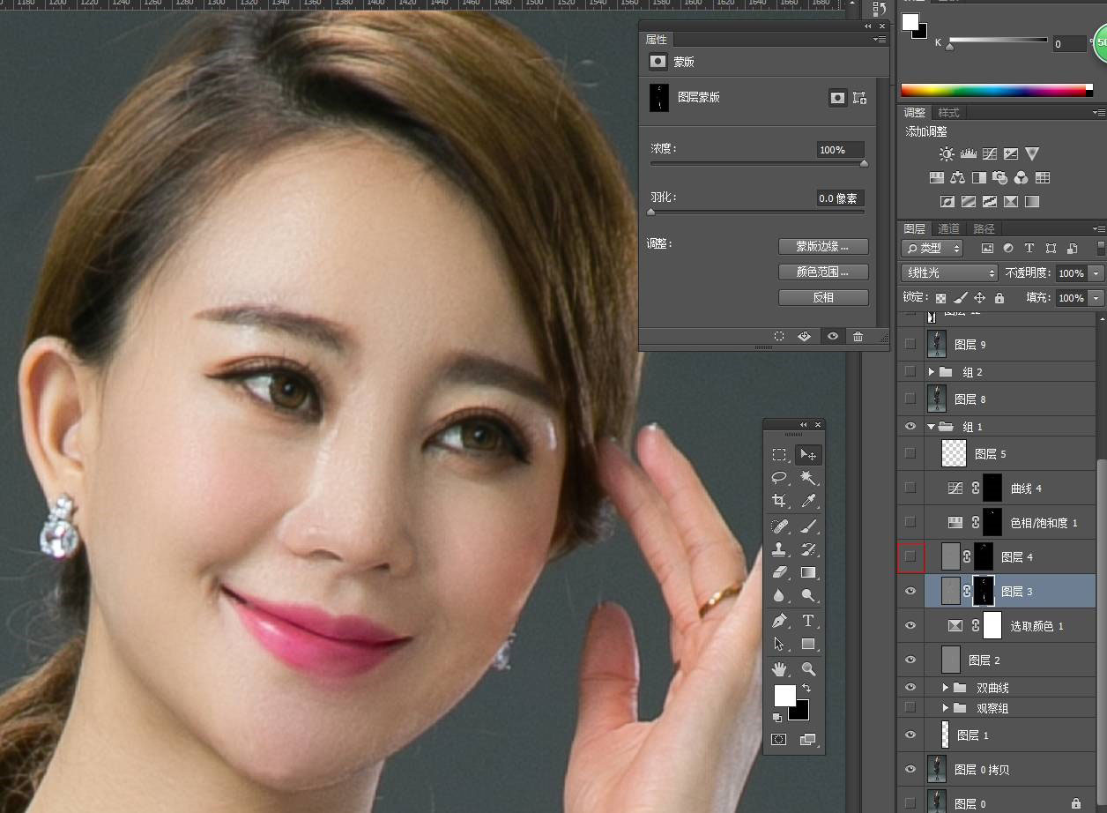
Task: Select the 图层 tab
Action: click(x=915, y=229)
